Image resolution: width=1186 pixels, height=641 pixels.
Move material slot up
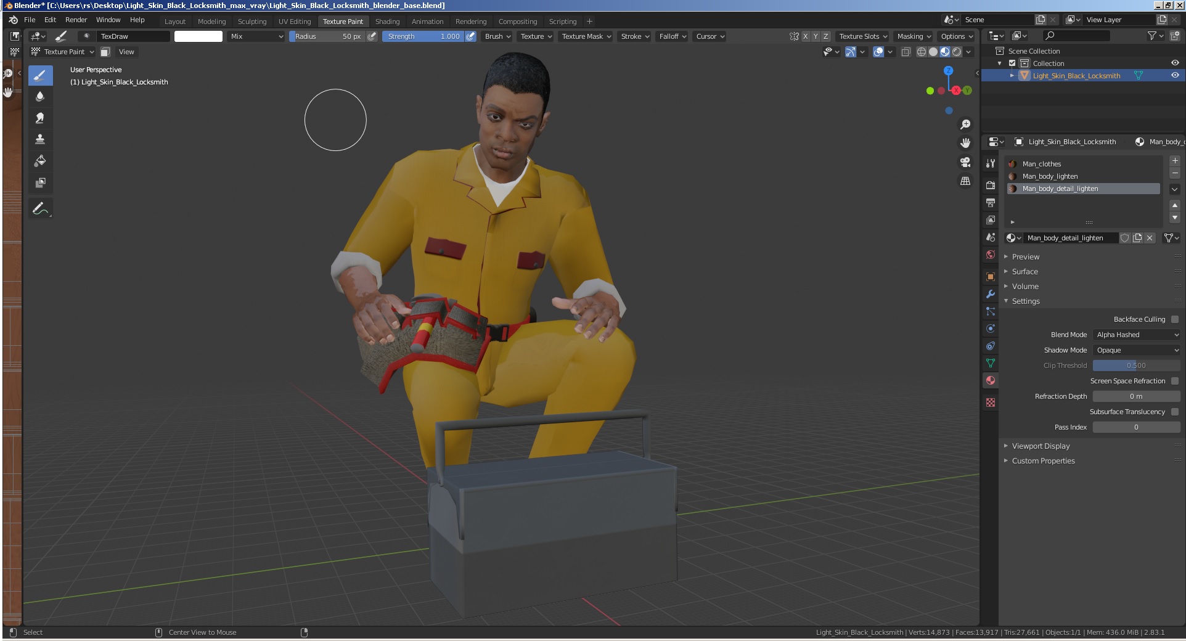click(1175, 205)
